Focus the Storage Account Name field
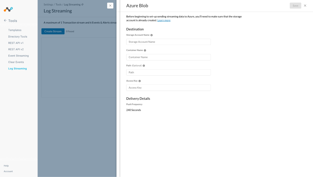The image size is (313, 177). tap(168, 42)
